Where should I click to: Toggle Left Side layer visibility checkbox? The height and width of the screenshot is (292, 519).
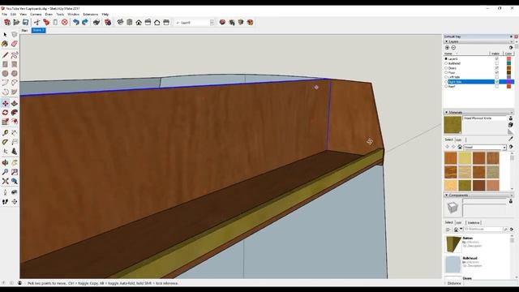[497, 77]
